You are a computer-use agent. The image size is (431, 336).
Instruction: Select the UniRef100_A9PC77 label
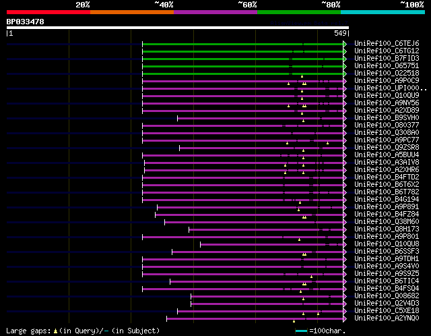(387, 140)
